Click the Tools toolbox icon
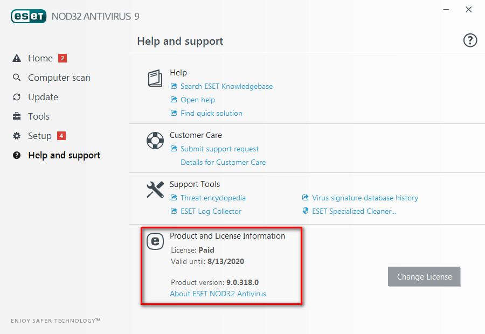 pos(17,116)
